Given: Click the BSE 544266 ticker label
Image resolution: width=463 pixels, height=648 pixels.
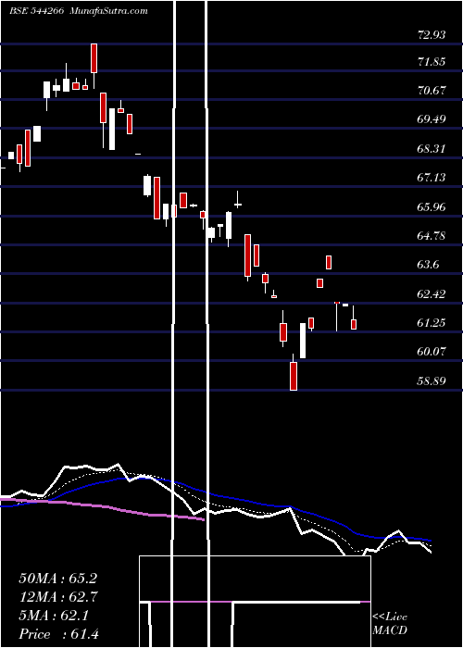Looking at the screenshot, I should point(37,11).
